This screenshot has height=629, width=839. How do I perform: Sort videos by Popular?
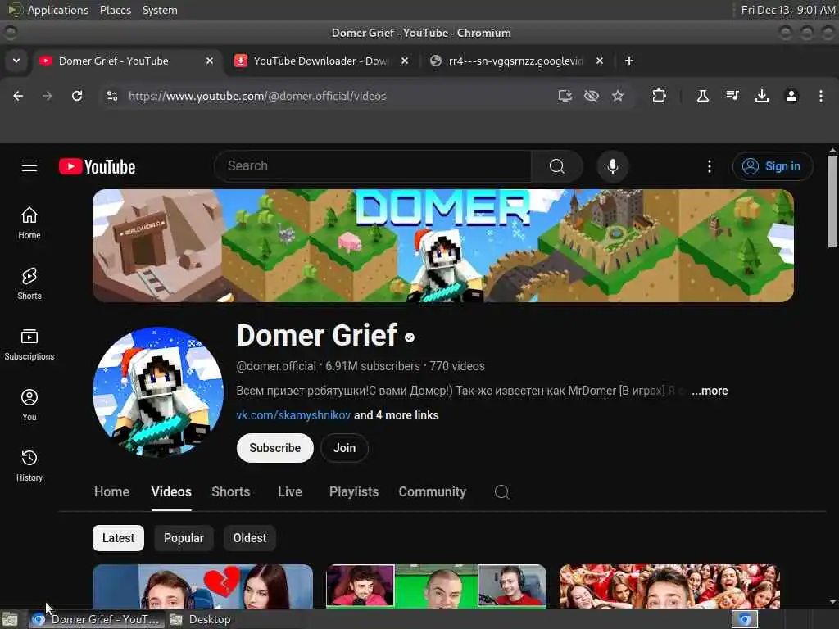[184, 538]
